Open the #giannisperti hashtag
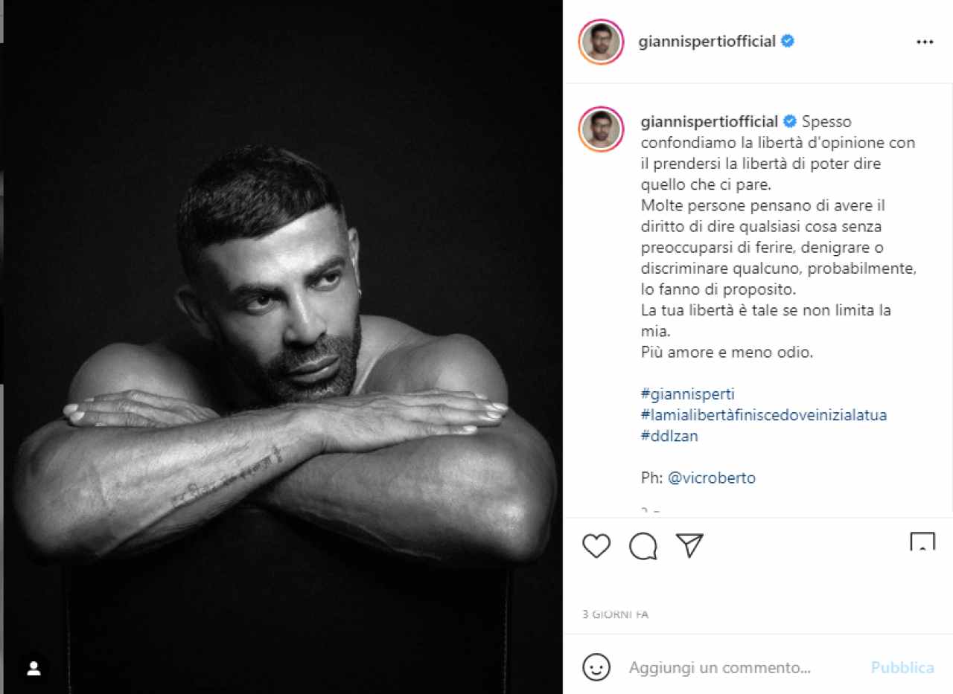953x694 pixels. (687, 394)
